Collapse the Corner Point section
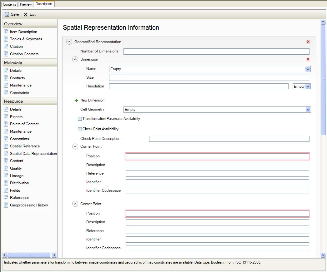This screenshot has width=327, height=272. coord(75,146)
